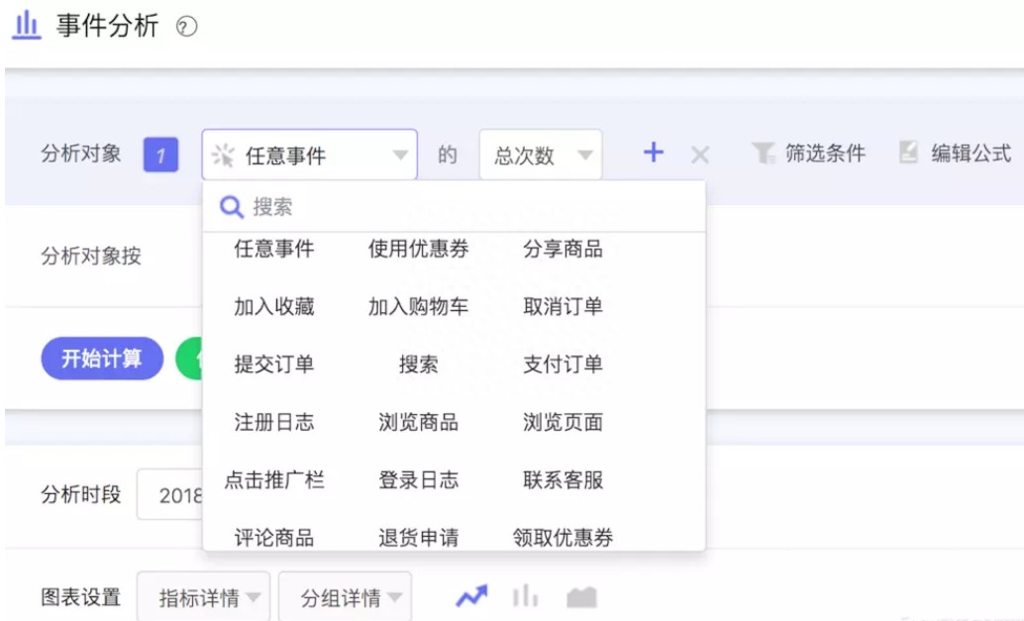Choose 提交订单 event option
Viewport: 1024px width, 621px height.
click(x=274, y=364)
